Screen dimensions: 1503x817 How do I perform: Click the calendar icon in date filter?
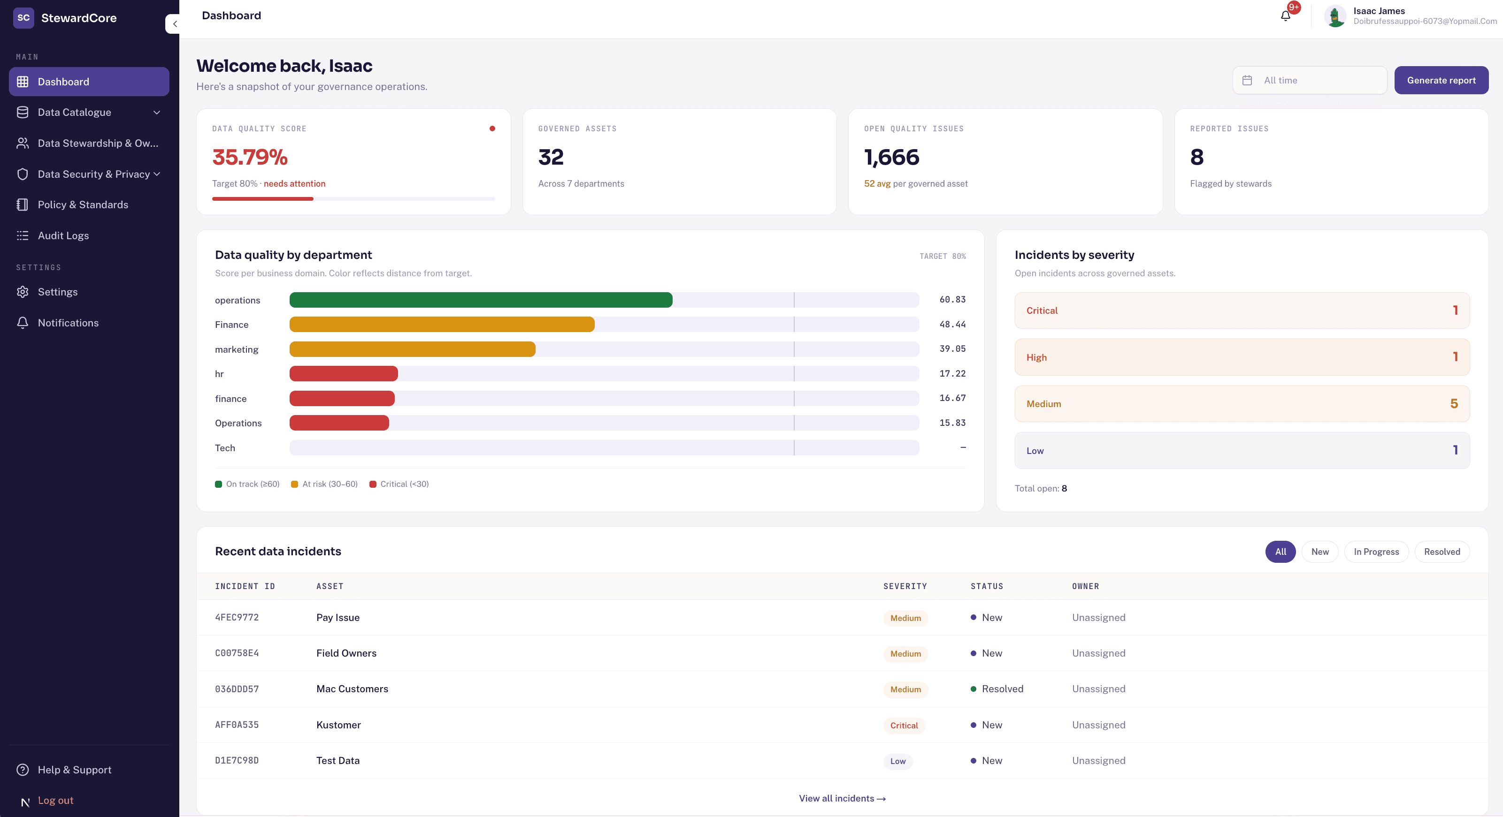click(x=1247, y=81)
